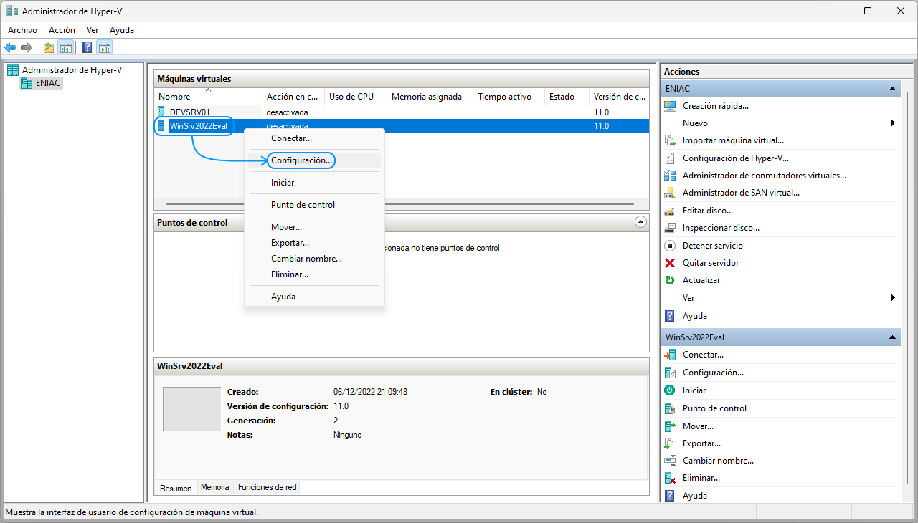918x523 pixels.
Task: Choose Configuración... in the context menu
Action: (315, 160)
